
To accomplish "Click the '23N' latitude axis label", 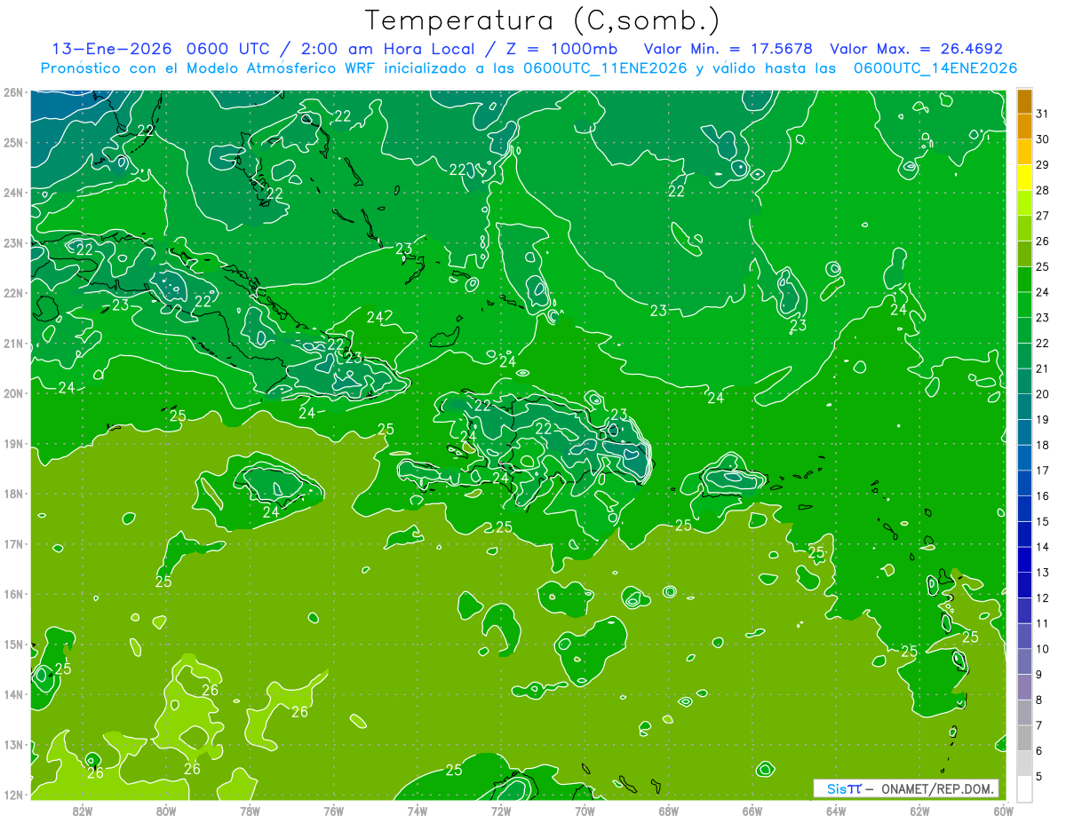I will pos(13,242).
